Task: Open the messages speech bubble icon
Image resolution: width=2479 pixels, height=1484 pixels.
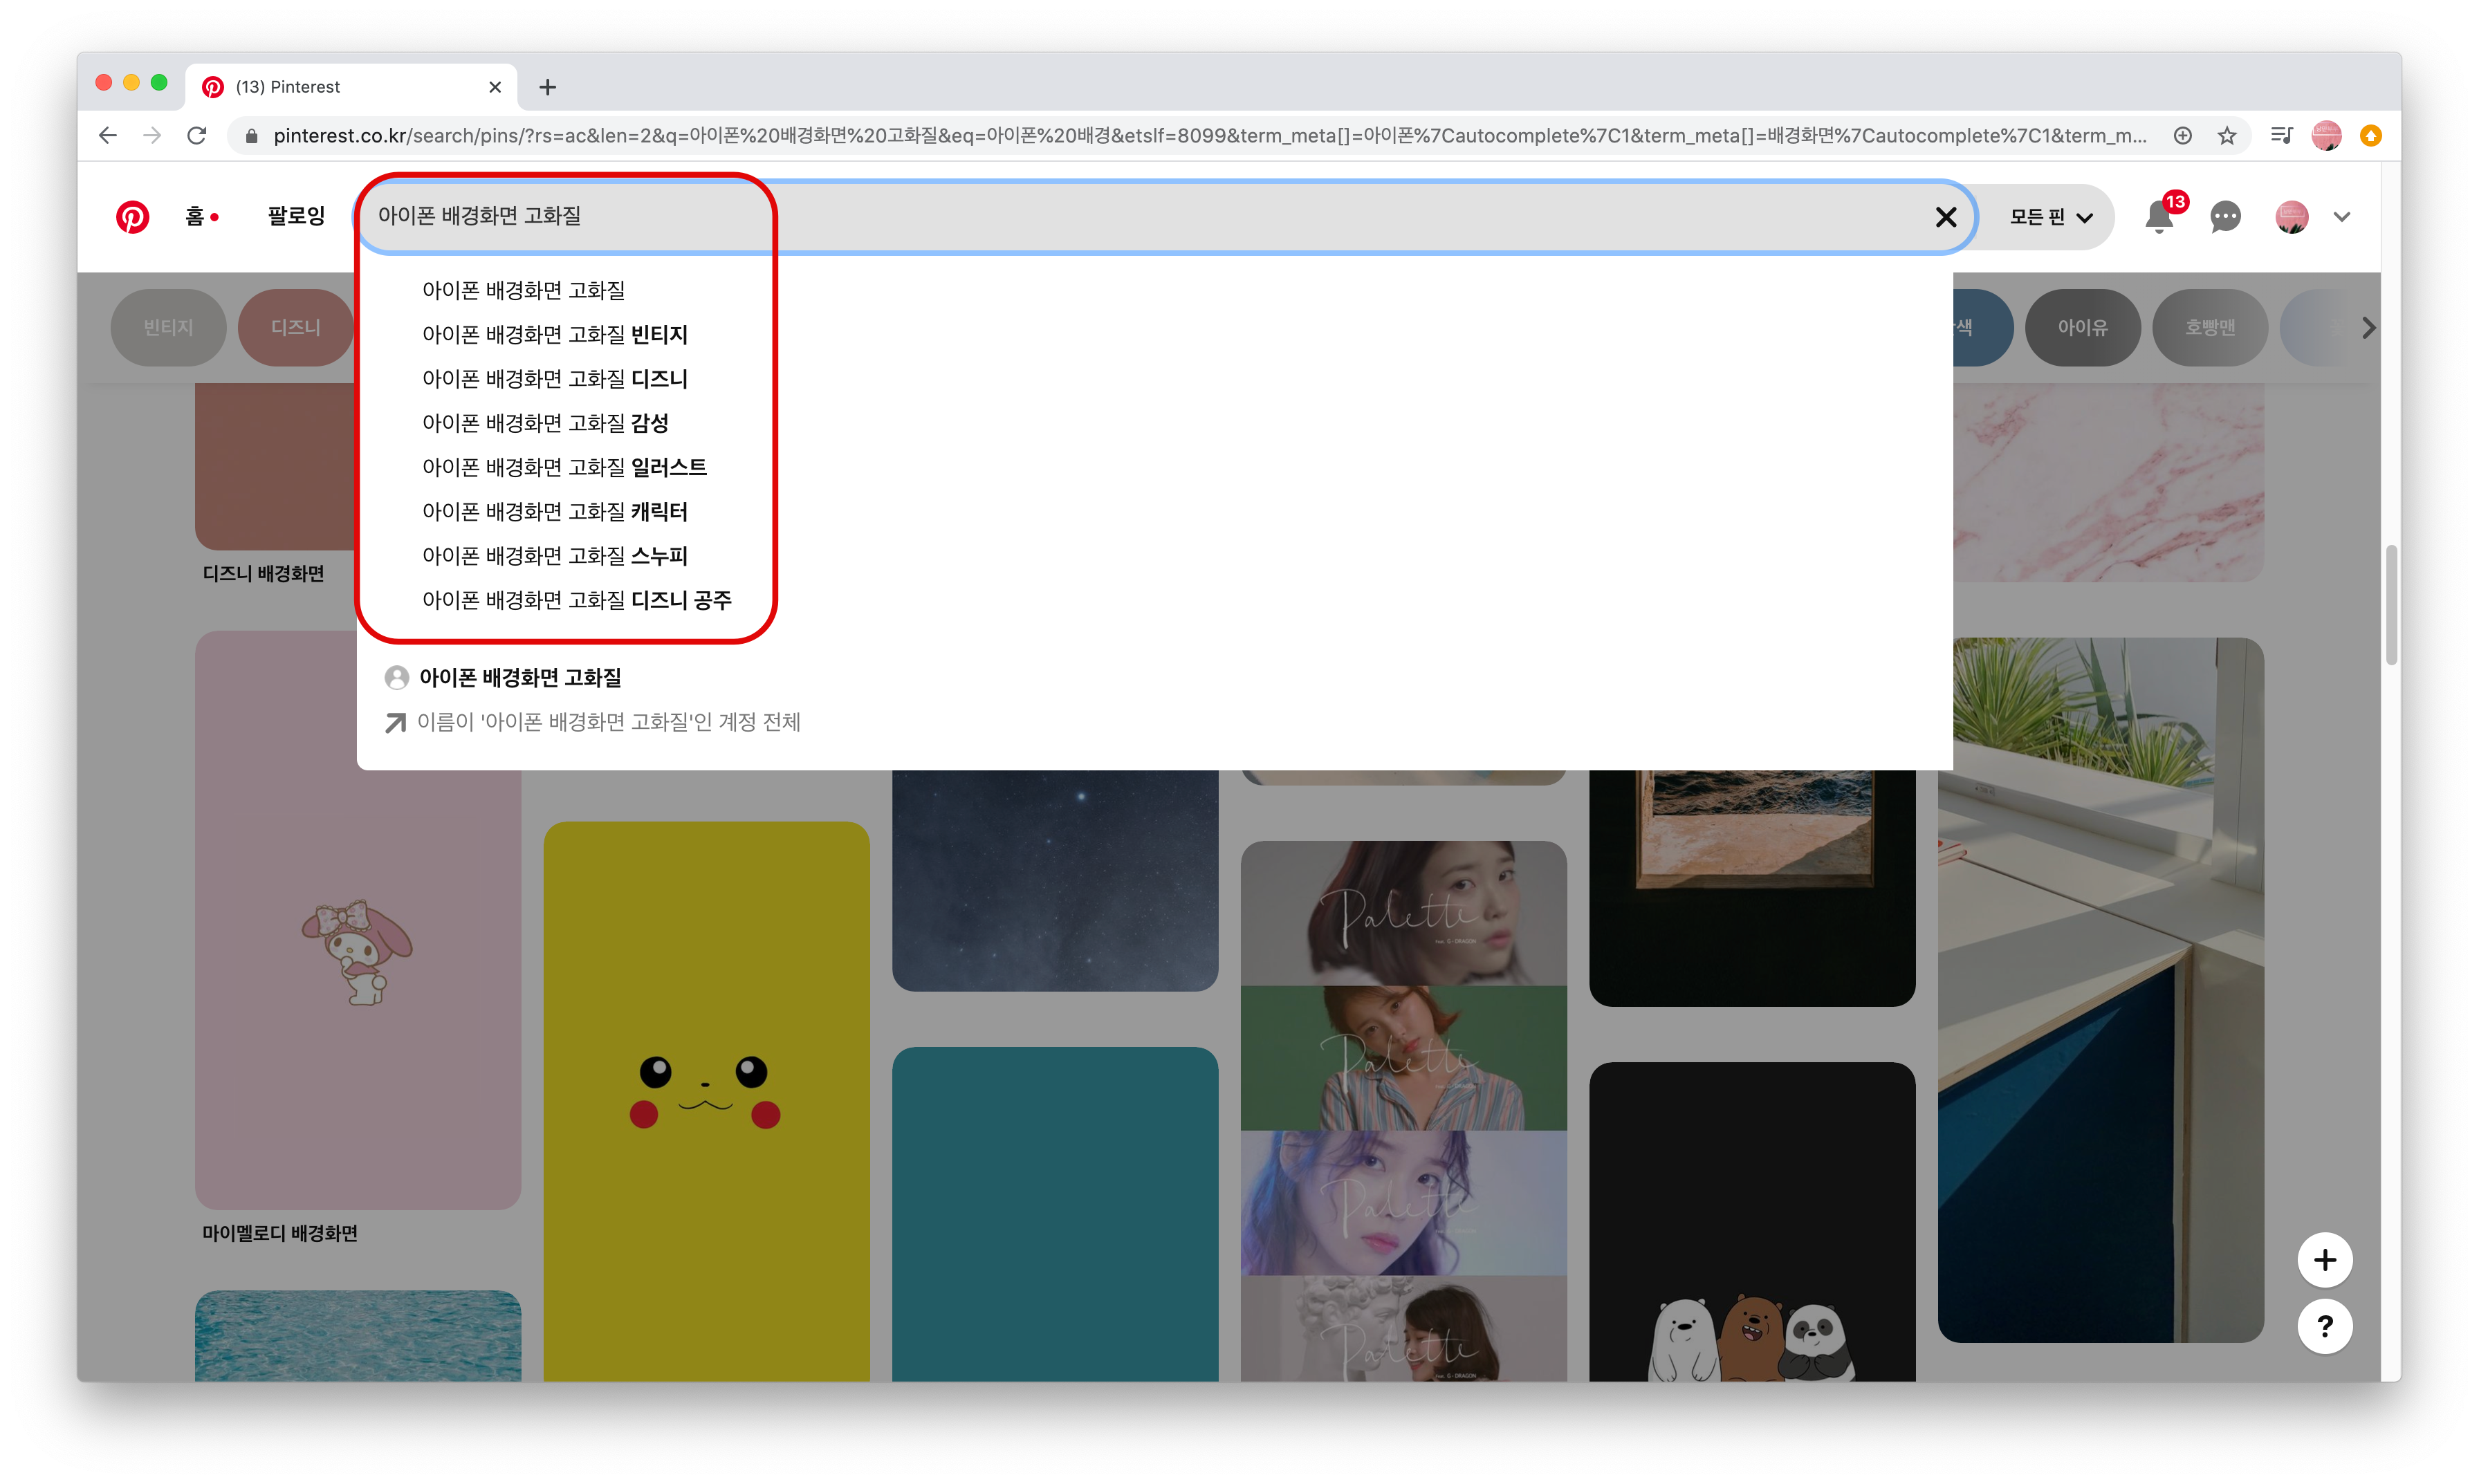Action: [x=2225, y=217]
